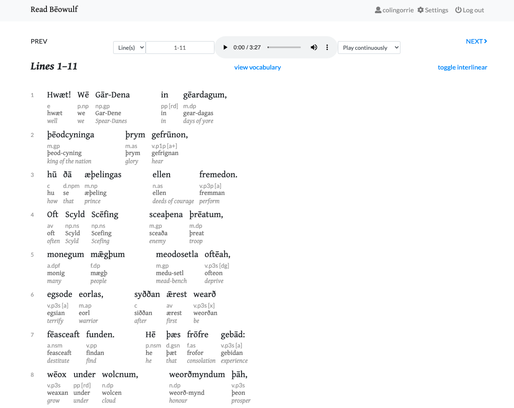Click the PREV navigation link
Image resolution: width=514 pixels, height=408 pixels.
tap(39, 41)
